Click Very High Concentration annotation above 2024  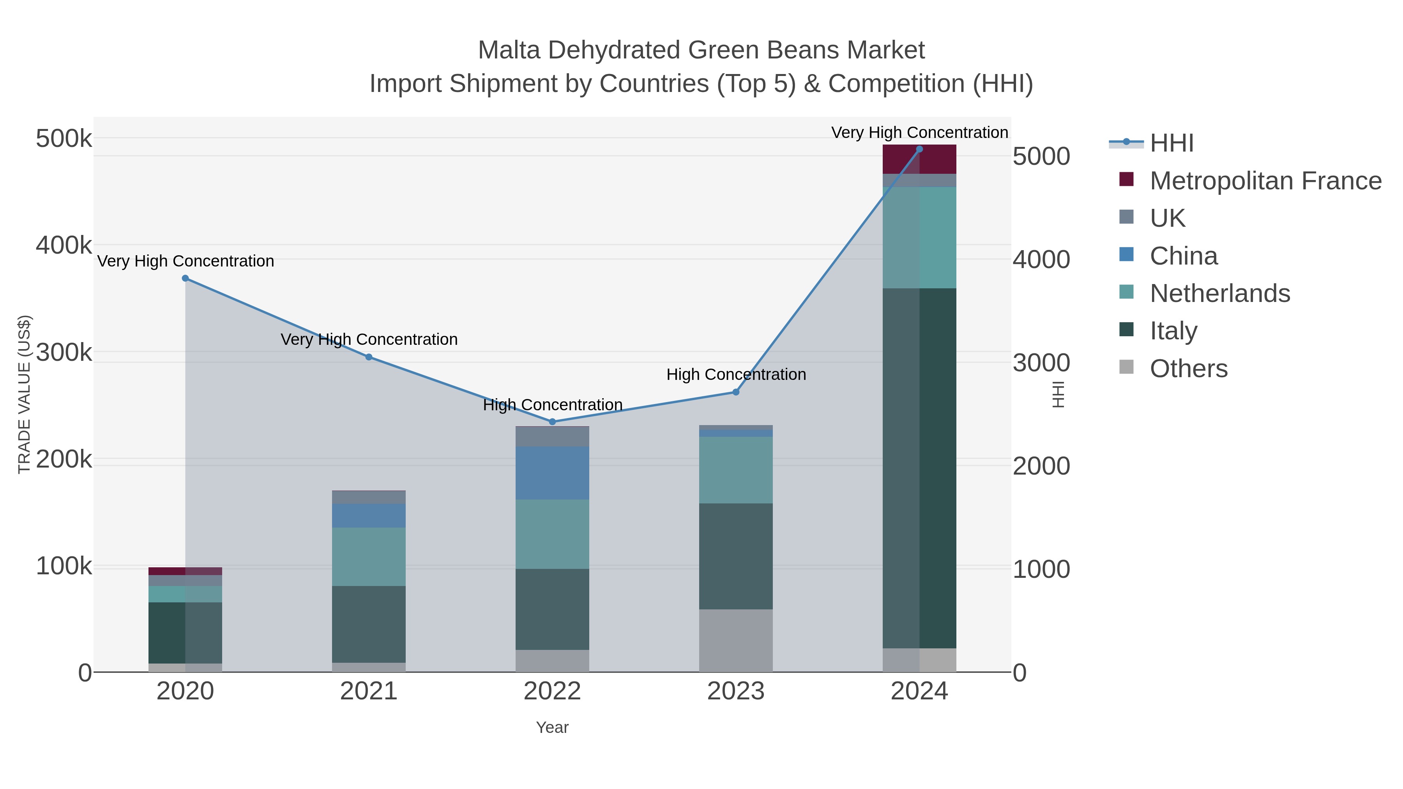(x=920, y=132)
